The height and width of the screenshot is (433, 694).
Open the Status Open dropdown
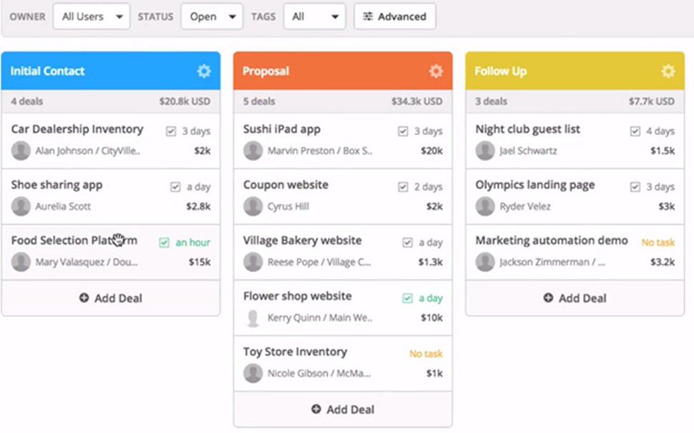tap(212, 16)
